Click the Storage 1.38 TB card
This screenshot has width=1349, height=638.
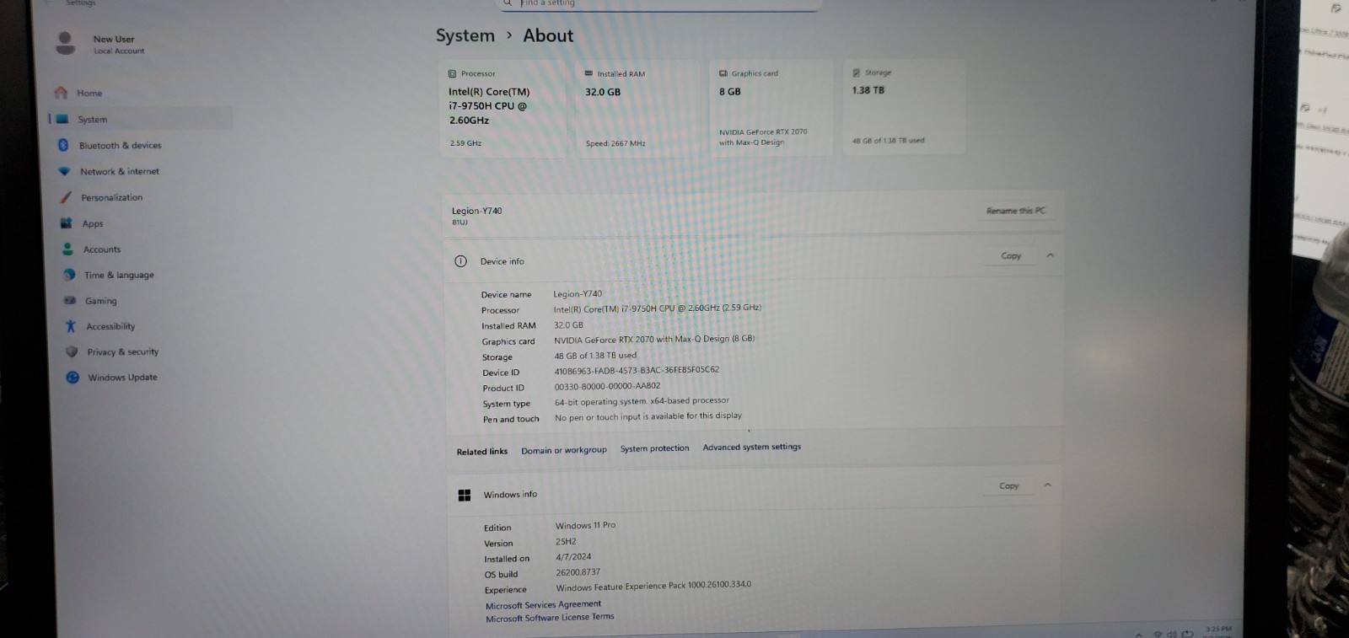pos(905,106)
